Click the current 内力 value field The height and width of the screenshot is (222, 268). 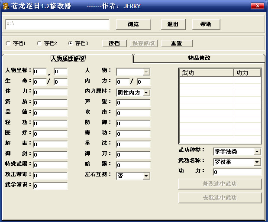coord(123,82)
